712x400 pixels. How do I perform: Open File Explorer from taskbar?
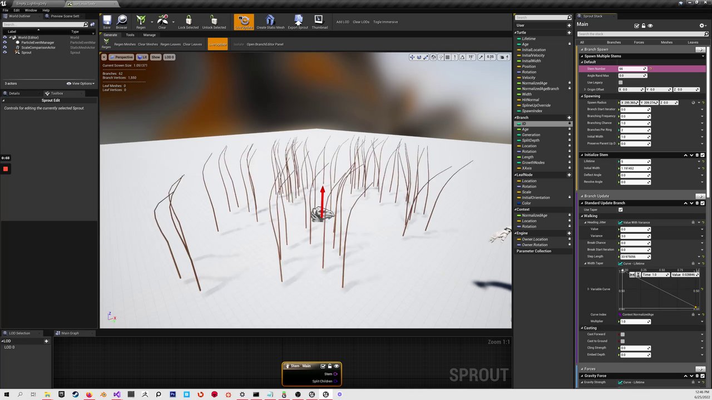[47, 394]
